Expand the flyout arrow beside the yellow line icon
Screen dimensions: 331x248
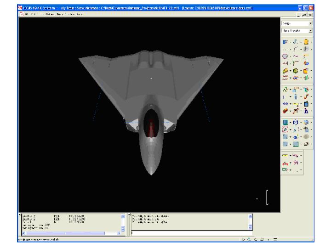point(291,156)
